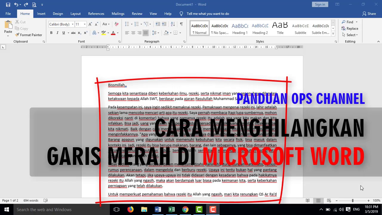The image size is (382, 215).
Task: Apply paragraph shading fill
Action: [x=166, y=33]
